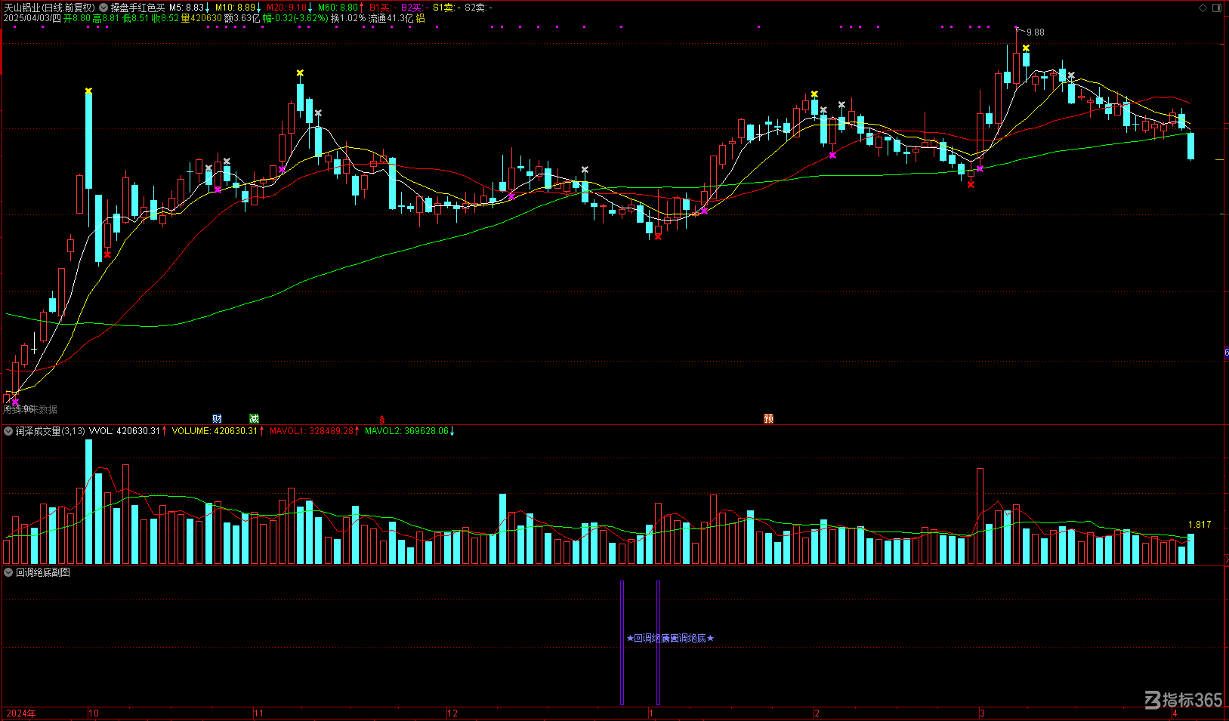
Task: Click the 2024年 marker on the time axis
Action: click(x=21, y=713)
